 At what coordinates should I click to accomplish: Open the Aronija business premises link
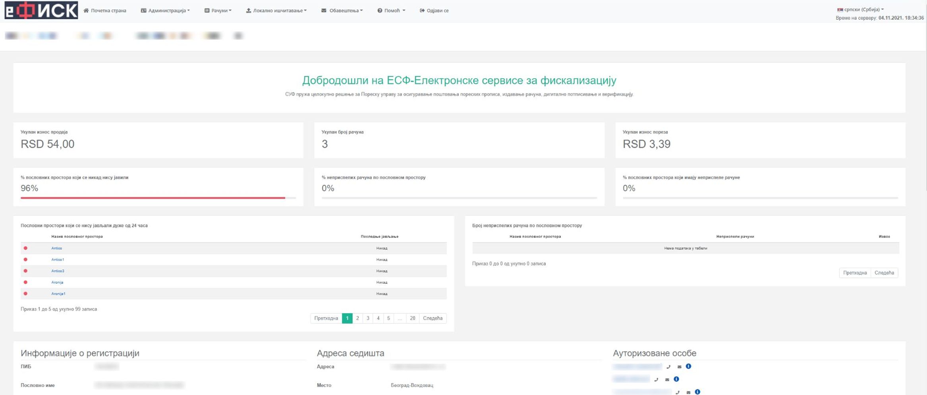[x=57, y=283]
